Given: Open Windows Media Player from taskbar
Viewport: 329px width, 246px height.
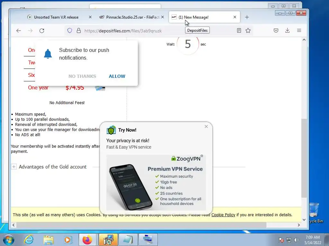Looking at the screenshot, I should (x=68, y=240).
